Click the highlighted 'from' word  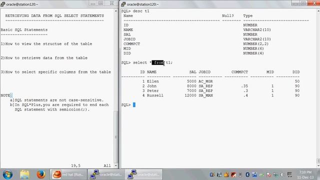[158, 62]
